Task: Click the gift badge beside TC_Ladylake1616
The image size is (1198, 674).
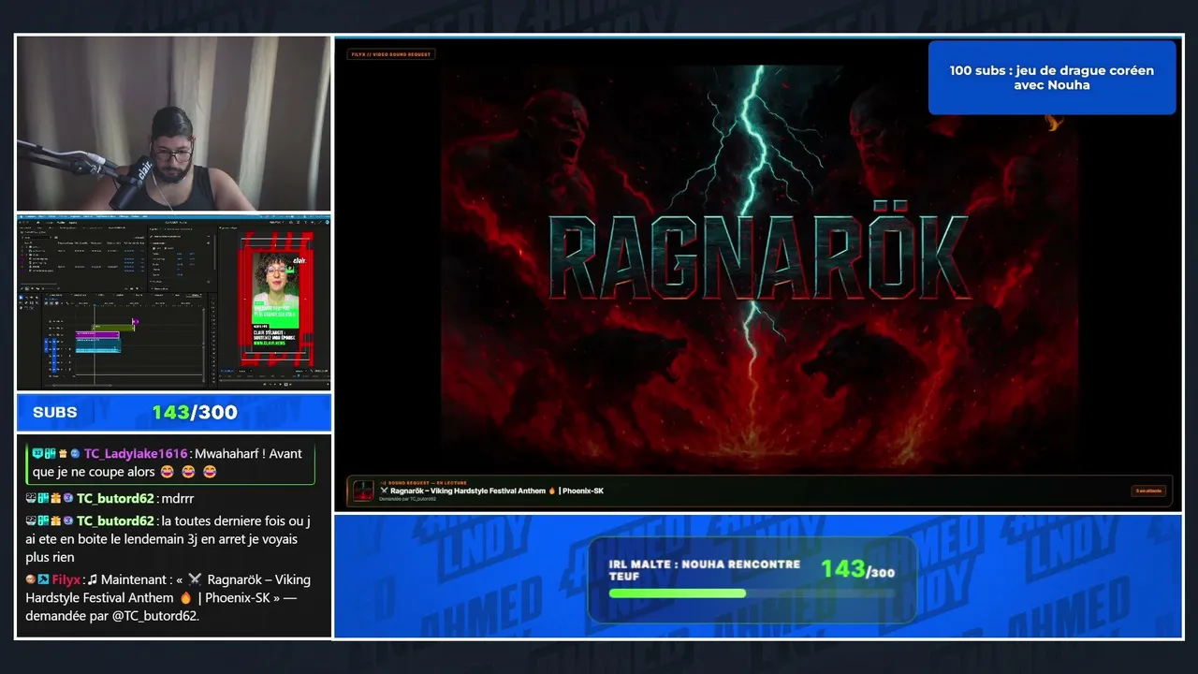Action: tap(63, 454)
